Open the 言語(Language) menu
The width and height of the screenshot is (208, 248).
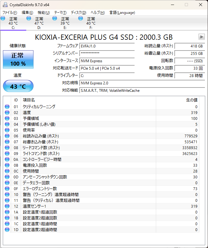(x=122, y=13)
